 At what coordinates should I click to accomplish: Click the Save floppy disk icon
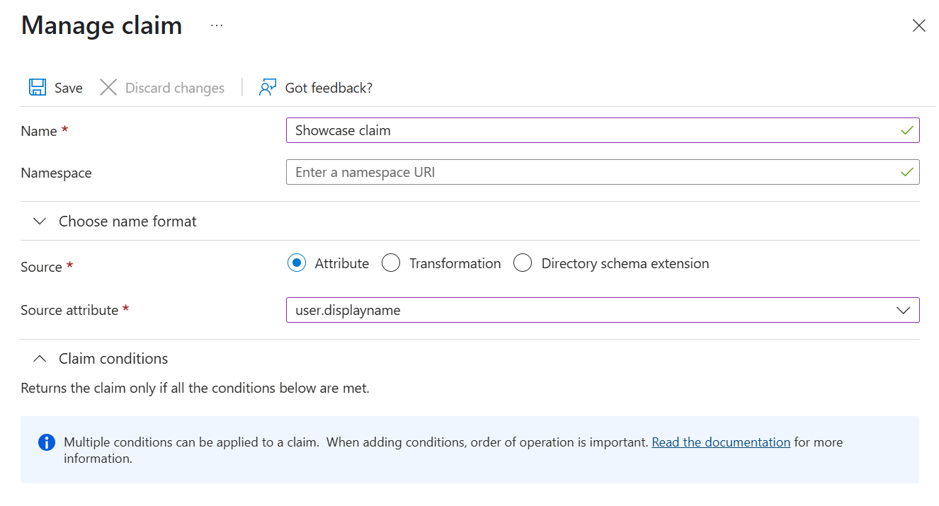tap(37, 87)
